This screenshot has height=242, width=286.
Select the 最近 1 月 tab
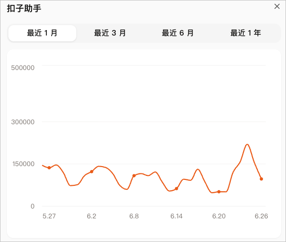pyautogui.click(x=42, y=33)
